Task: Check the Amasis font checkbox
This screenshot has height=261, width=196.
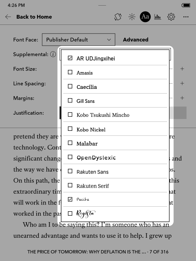Action: [x=70, y=72]
